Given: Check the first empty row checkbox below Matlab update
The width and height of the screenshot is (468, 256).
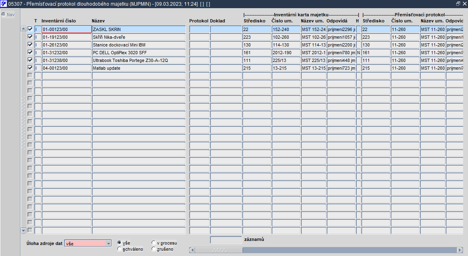Looking at the screenshot, I should click(x=30, y=75).
